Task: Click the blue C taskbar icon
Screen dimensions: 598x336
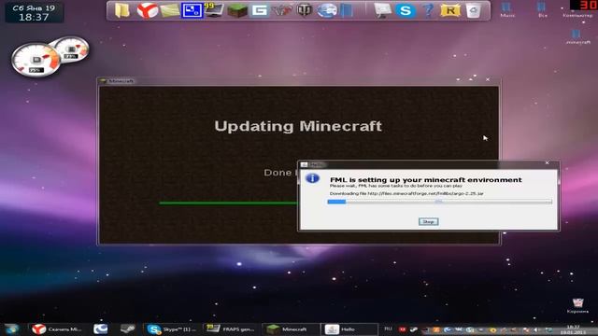Action: [101, 329]
